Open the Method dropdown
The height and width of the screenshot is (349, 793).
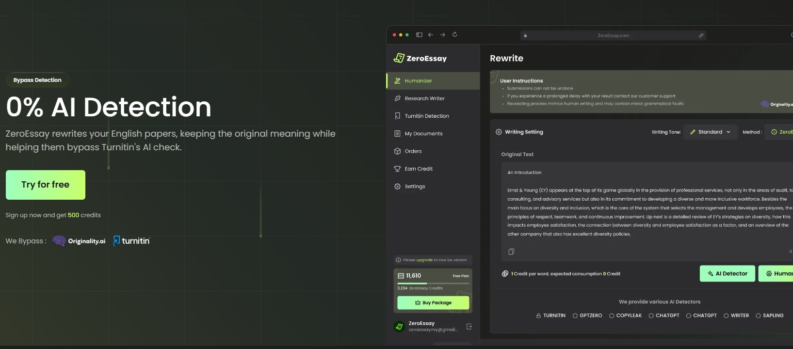click(x=778, y=132)
